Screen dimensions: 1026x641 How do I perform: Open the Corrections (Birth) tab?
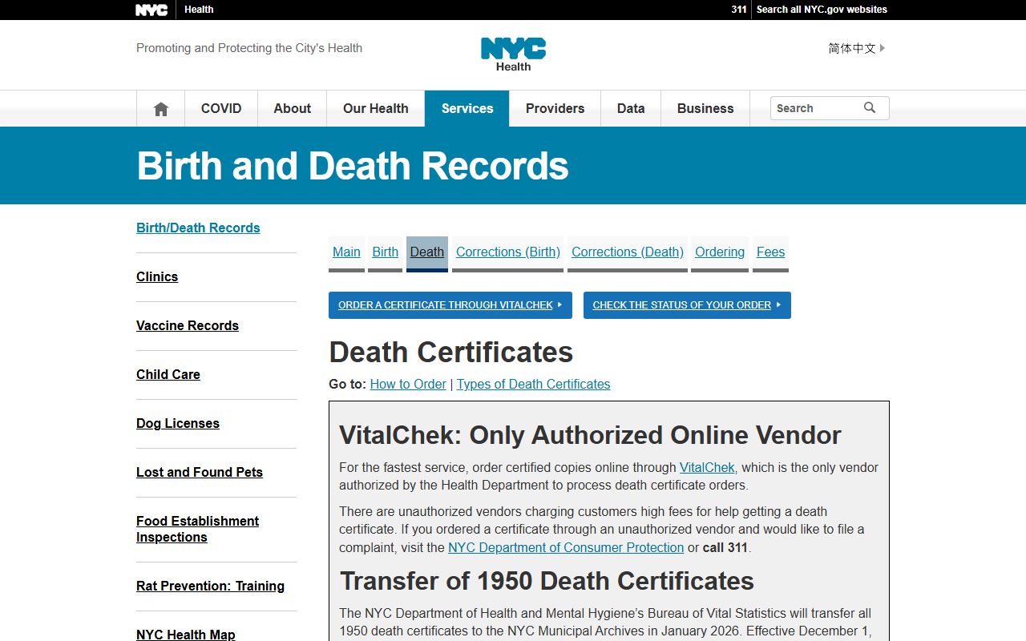point(508,252)
